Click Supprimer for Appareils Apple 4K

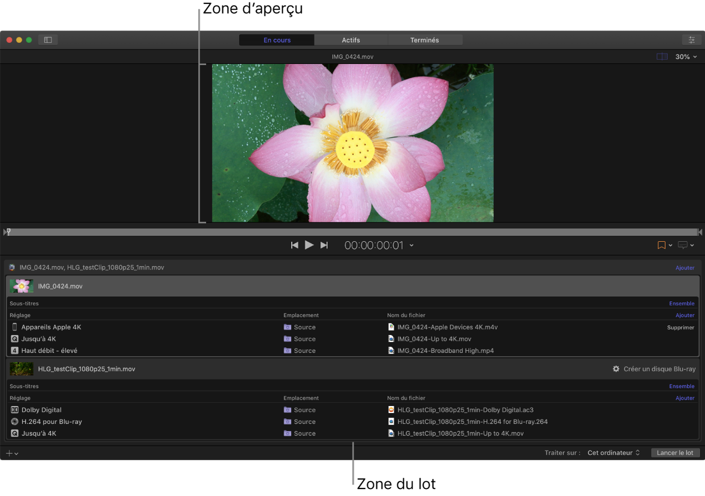tap(680, 327)
